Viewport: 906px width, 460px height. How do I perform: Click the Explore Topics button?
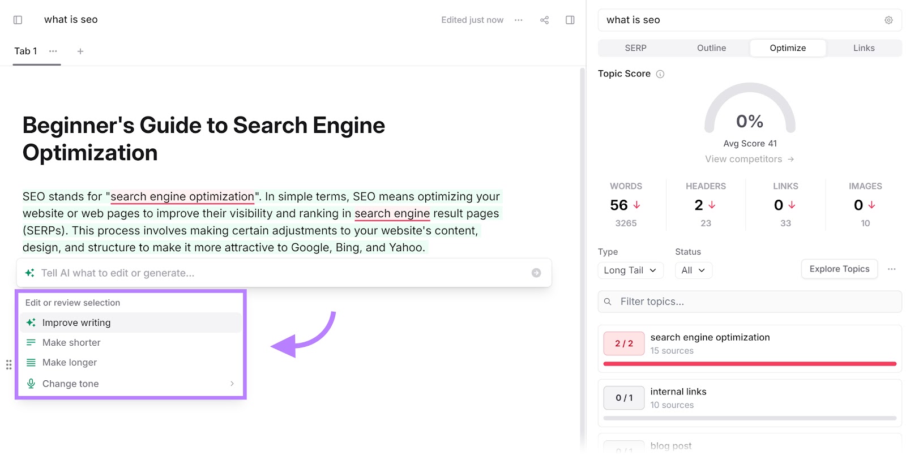pos(840,269)
